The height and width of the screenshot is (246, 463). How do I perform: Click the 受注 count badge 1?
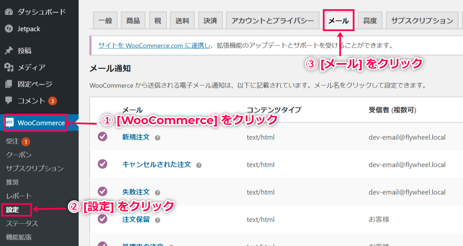[x=25, y=142]
